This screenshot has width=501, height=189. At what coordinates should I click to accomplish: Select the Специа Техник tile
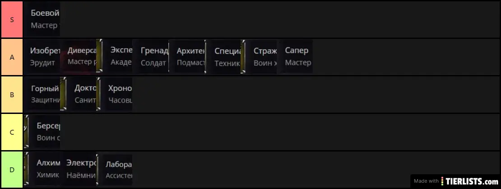223,57
